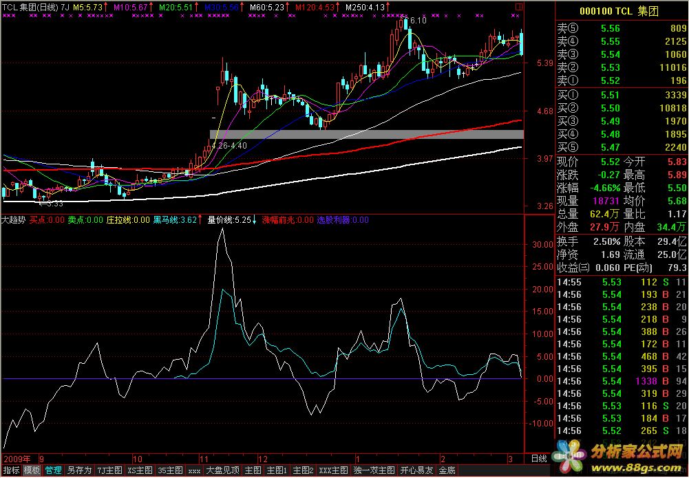Select the xxx template tab
This screenshot has height=478, width=689.
tap(194, 470)
